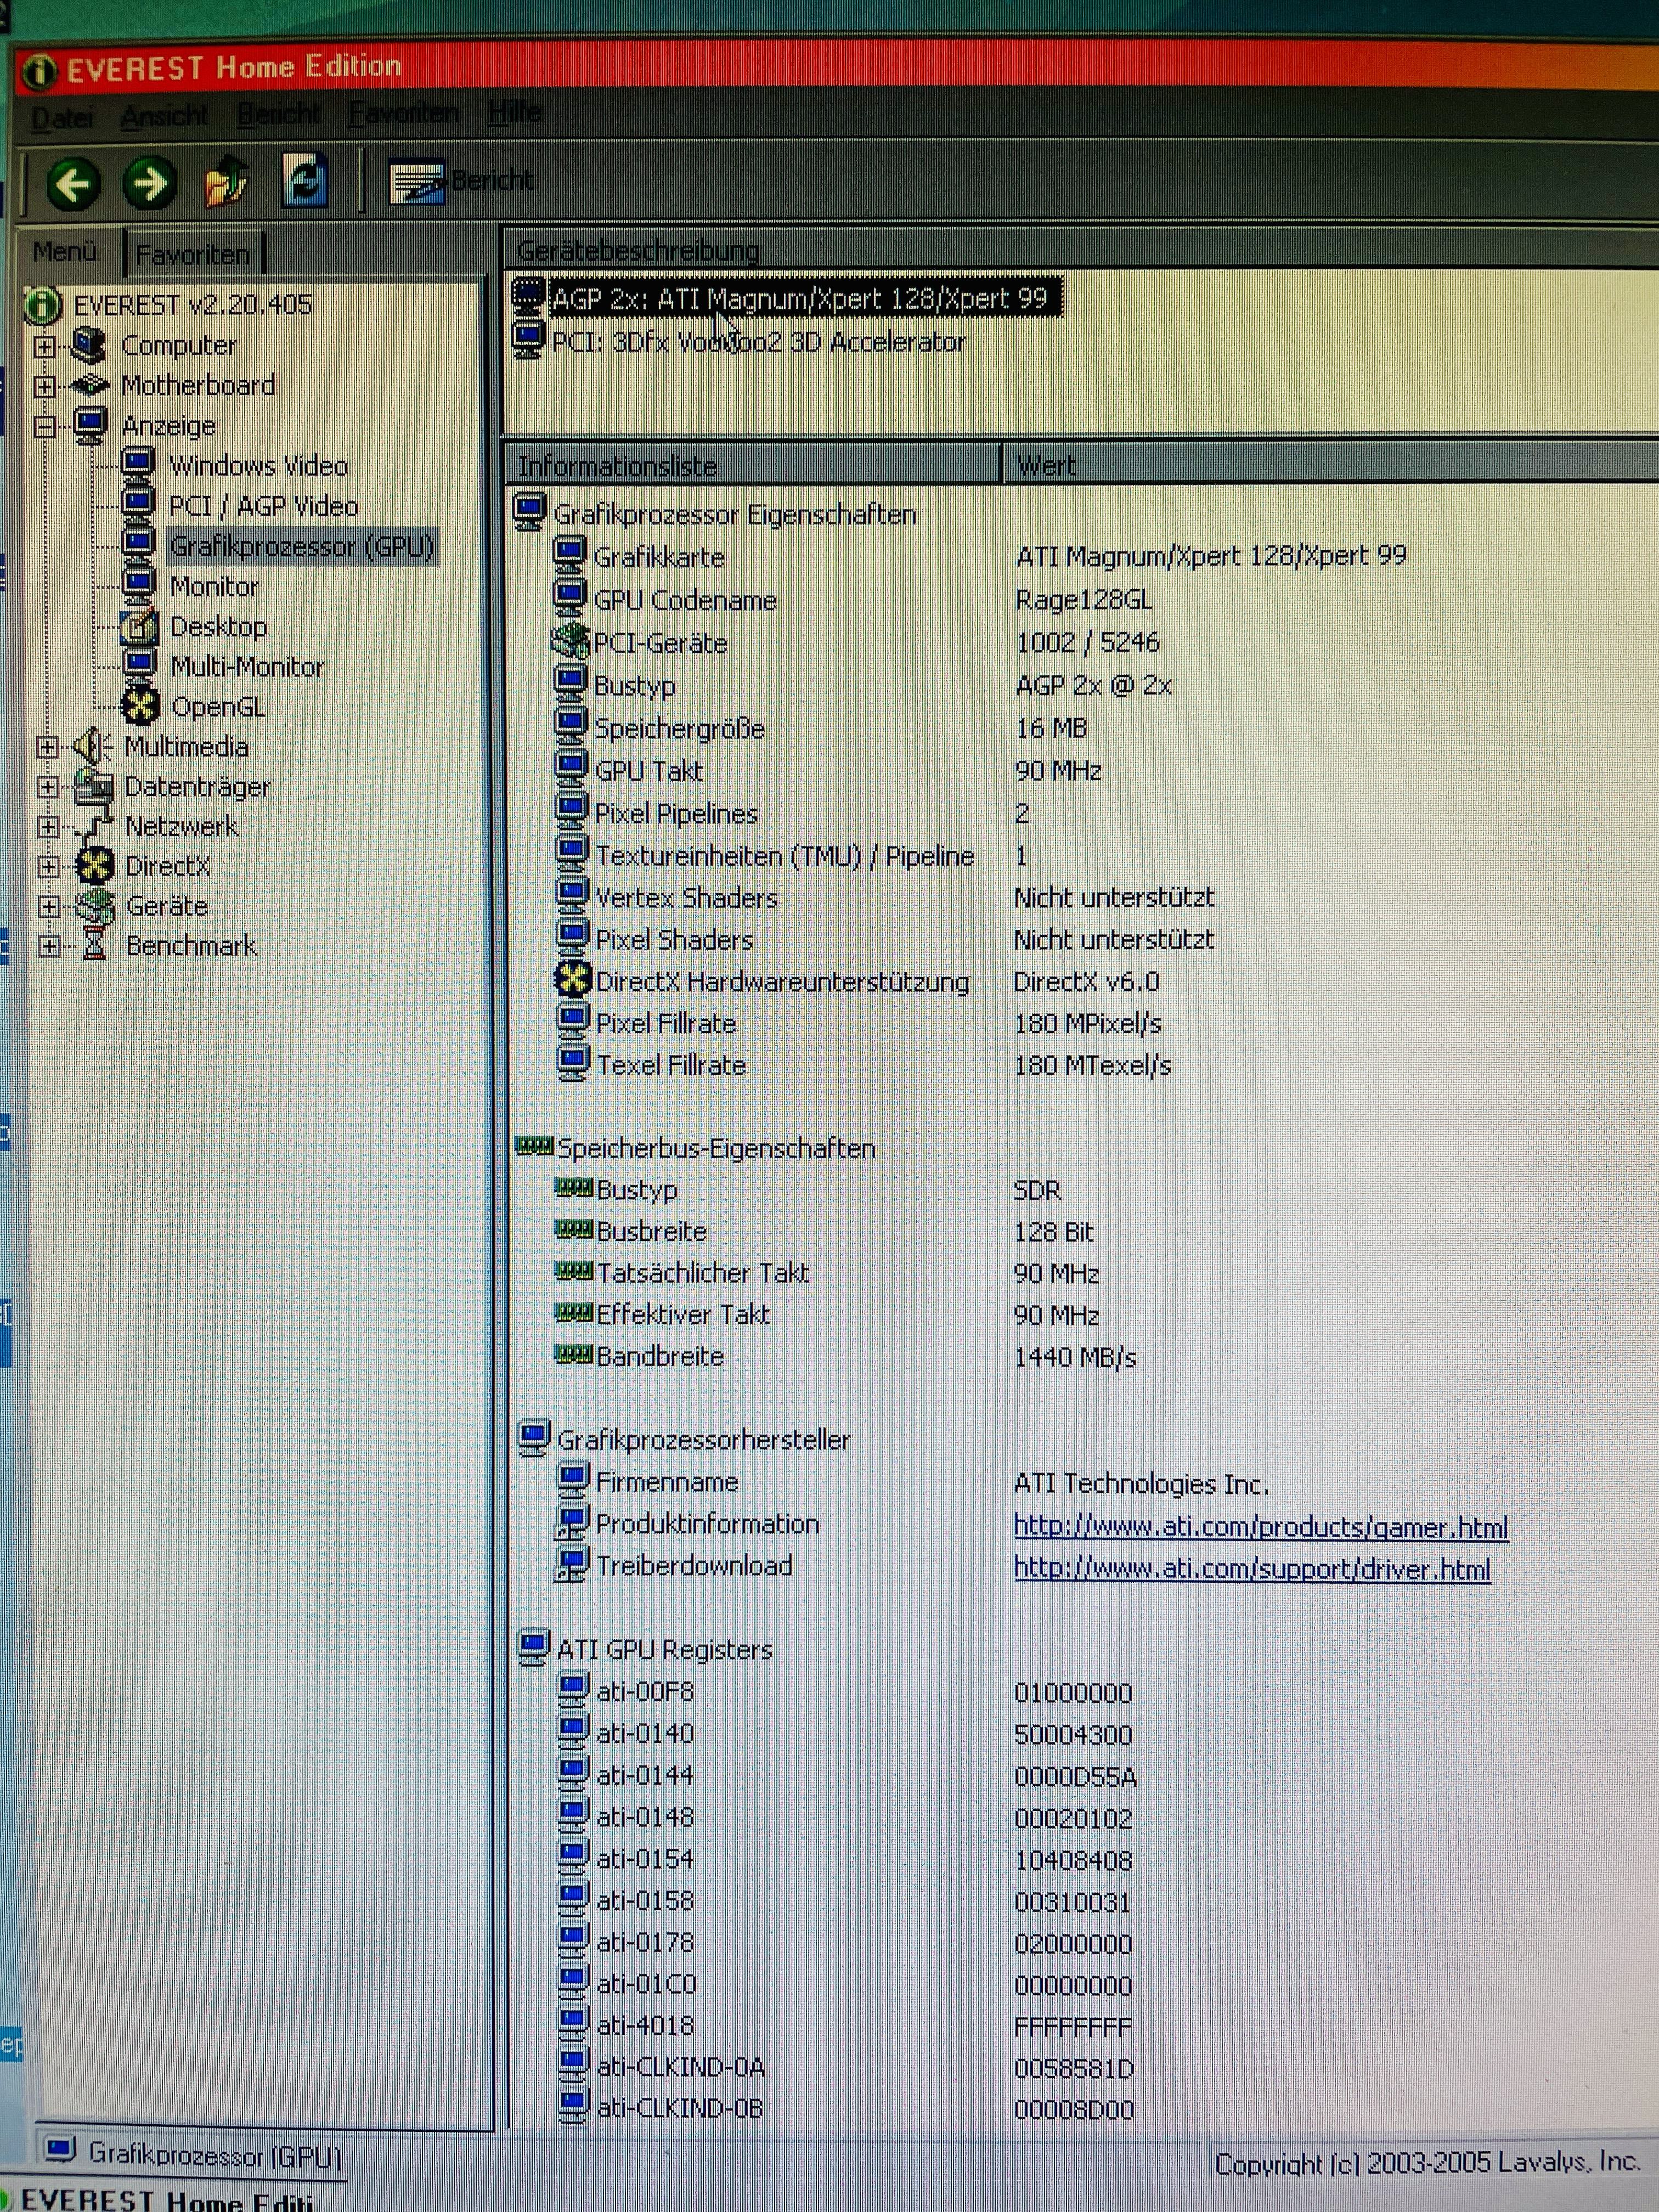Screen dimensions: 1659x2212
Task: Click the Motherboard chip icon
Action: click(x=90, y=385)
